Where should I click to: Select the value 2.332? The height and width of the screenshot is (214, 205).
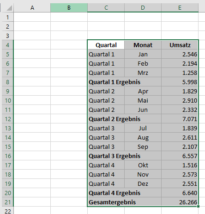coord(180,110)
